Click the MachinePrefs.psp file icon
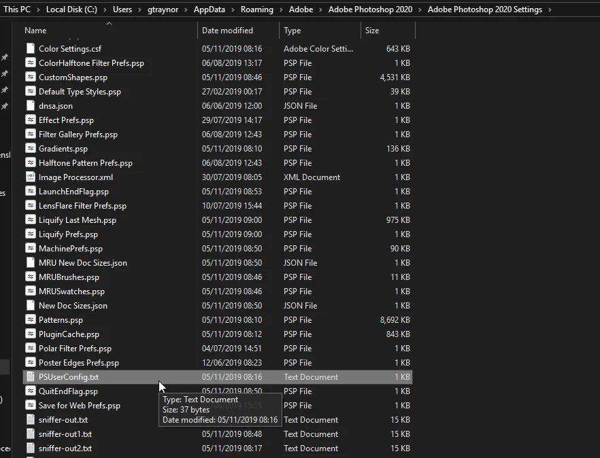The image size is (600, 458). [x=30, y=249]
